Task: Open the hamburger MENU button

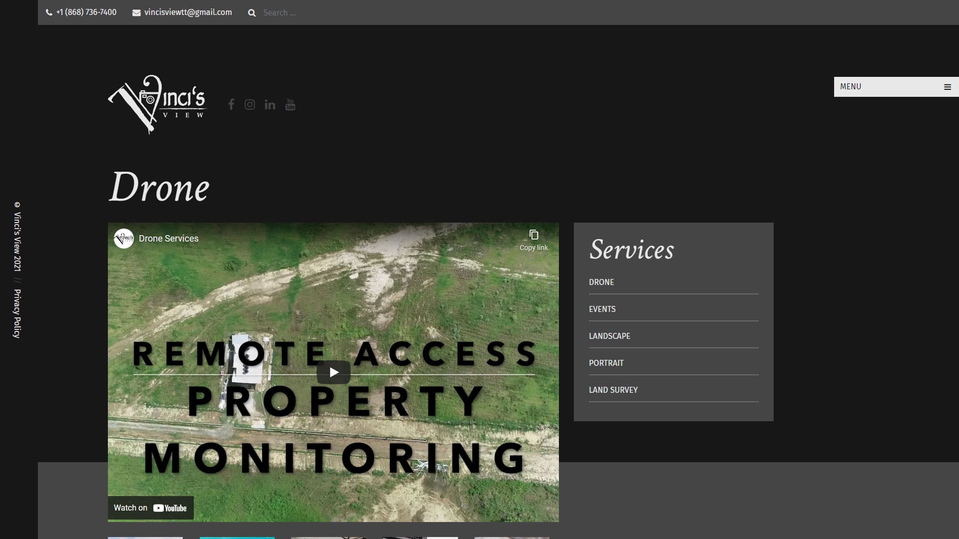Action: (896, 87)
